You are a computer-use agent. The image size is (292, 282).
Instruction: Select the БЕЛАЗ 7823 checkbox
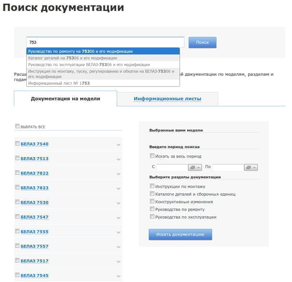17,187
